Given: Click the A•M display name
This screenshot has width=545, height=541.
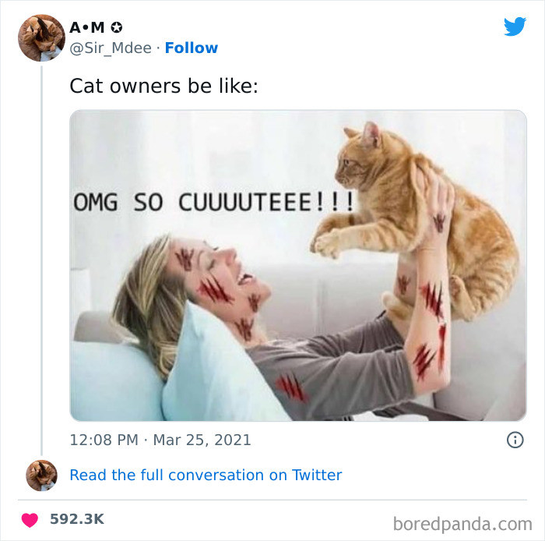Looking at the screenshot, I should coord(88,27).
